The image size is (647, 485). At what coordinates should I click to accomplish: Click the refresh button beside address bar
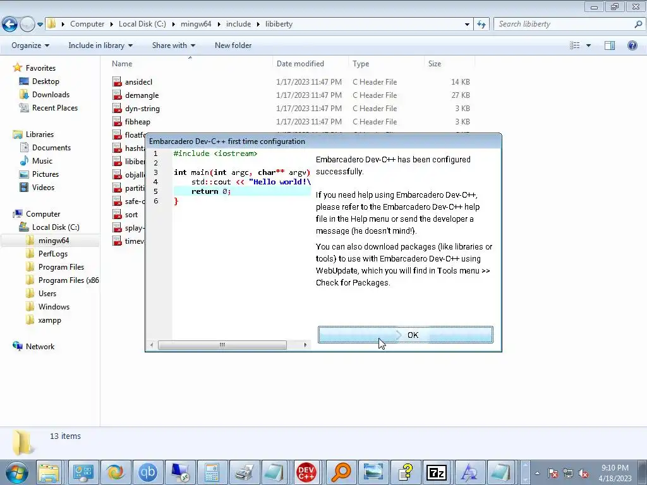coord(481,24)
